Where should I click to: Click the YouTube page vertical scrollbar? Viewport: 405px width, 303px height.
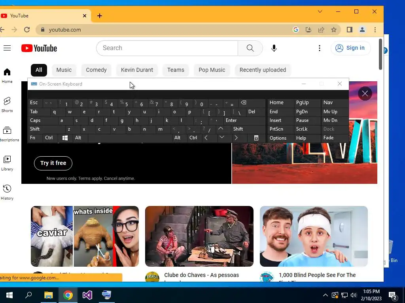coord(380,54)
